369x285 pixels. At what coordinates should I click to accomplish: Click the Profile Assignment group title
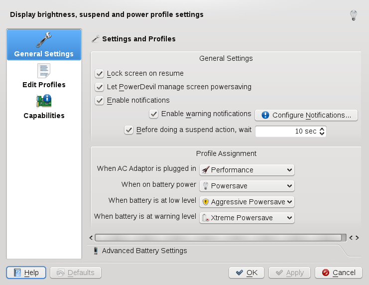[x=226, y=153]
